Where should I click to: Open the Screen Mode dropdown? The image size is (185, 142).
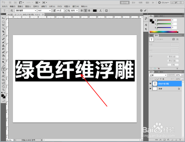[45, 3]
